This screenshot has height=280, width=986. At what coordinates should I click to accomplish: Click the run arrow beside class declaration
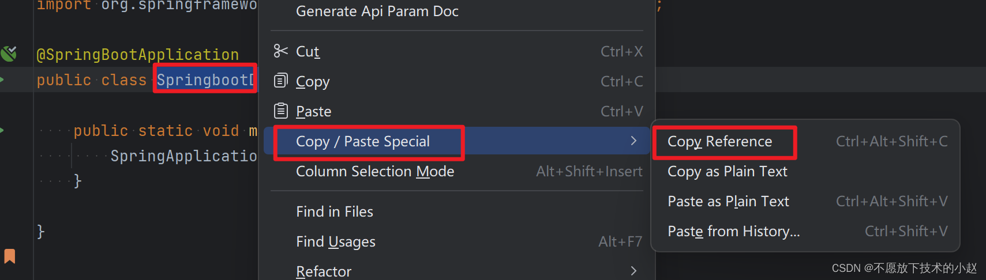pyautogui.click(x=2, y=80)
